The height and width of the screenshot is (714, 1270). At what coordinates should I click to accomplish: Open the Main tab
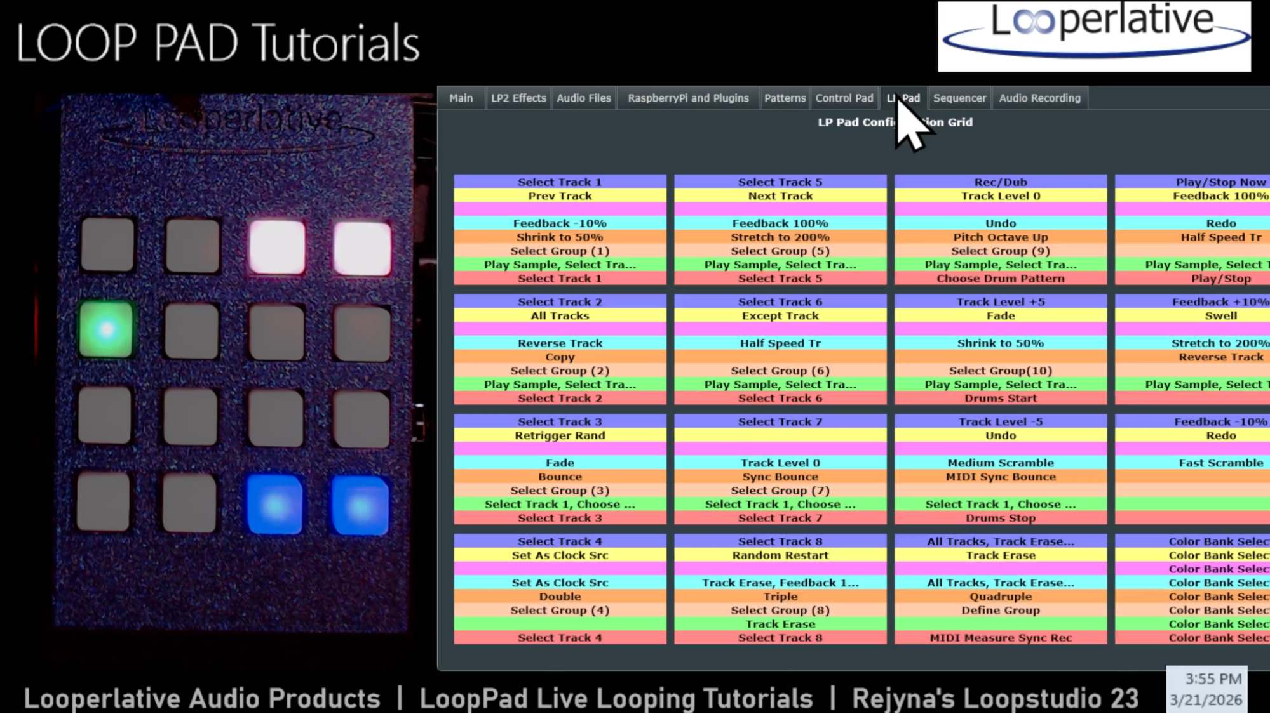(461, 98)
